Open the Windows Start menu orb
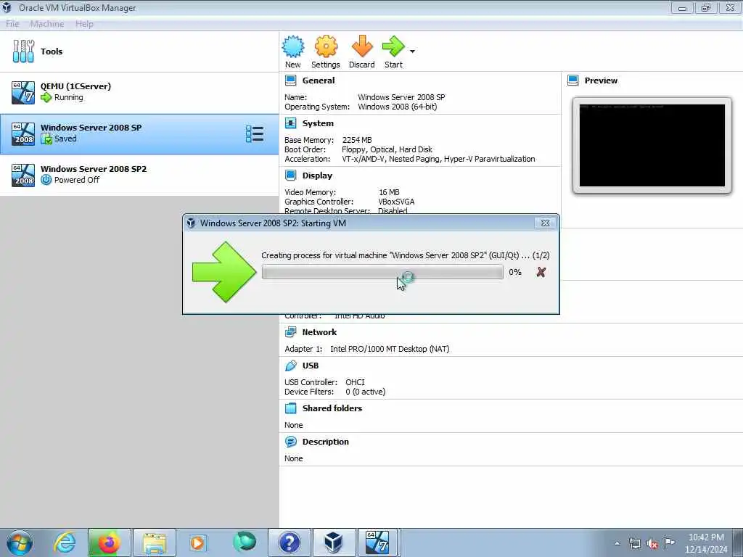The width and height of the screenshot is (743, 557). point(20,542)
